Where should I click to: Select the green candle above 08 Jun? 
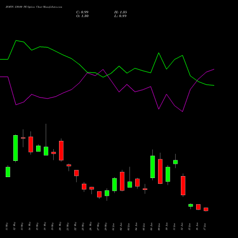coord(153,167)
